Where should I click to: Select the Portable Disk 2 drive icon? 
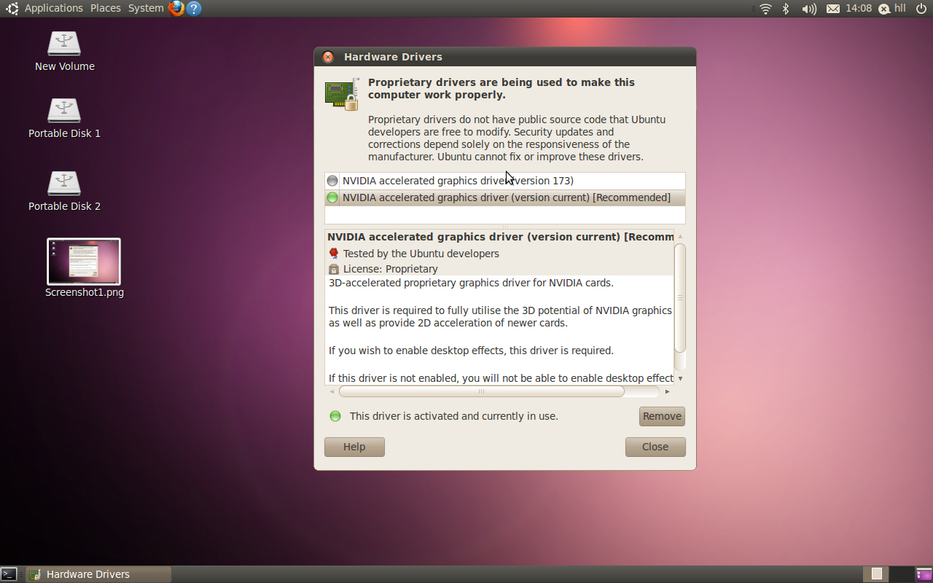64,184
